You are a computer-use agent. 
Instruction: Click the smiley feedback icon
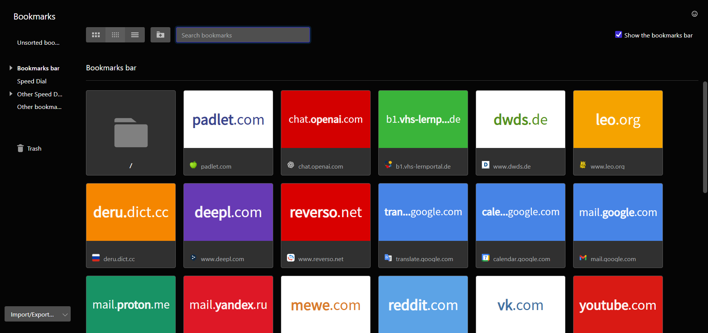694,14
